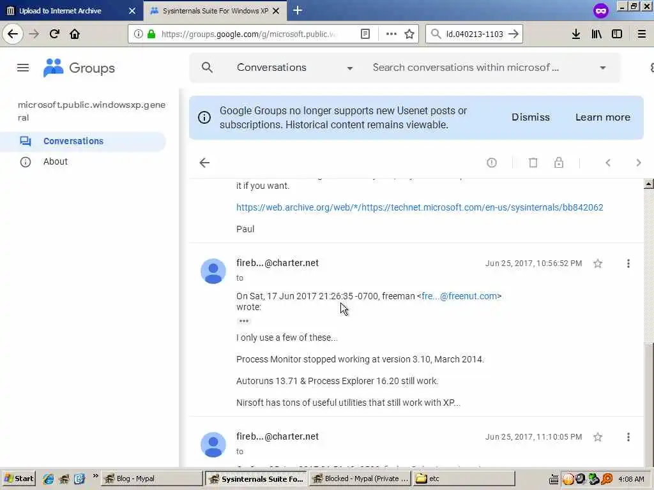The height and width of the screenshot is (490, 654).
Task: Submit search with the go arrow
Action: (x=513, y=34)
